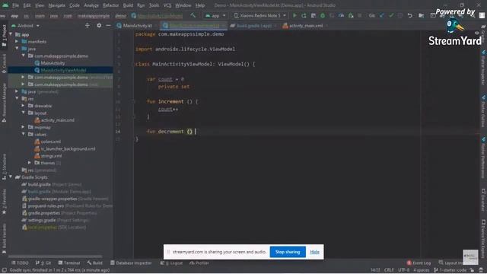Image resolution: width=487 pixels, height=274 pixels.
Task: Switch to the build.gradle (:app) tab
Action: 253,25
